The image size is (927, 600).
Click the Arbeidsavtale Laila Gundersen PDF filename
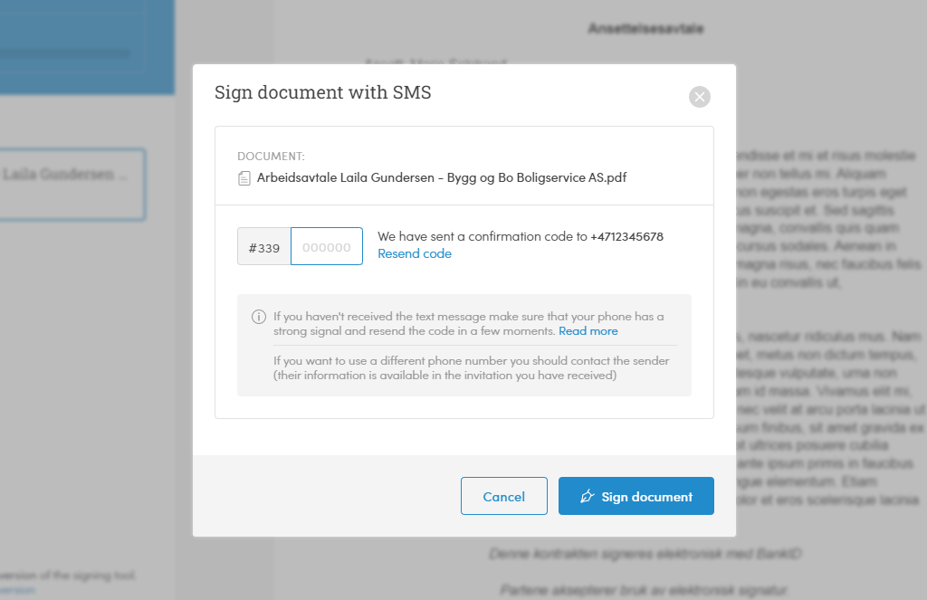point(442,177)
